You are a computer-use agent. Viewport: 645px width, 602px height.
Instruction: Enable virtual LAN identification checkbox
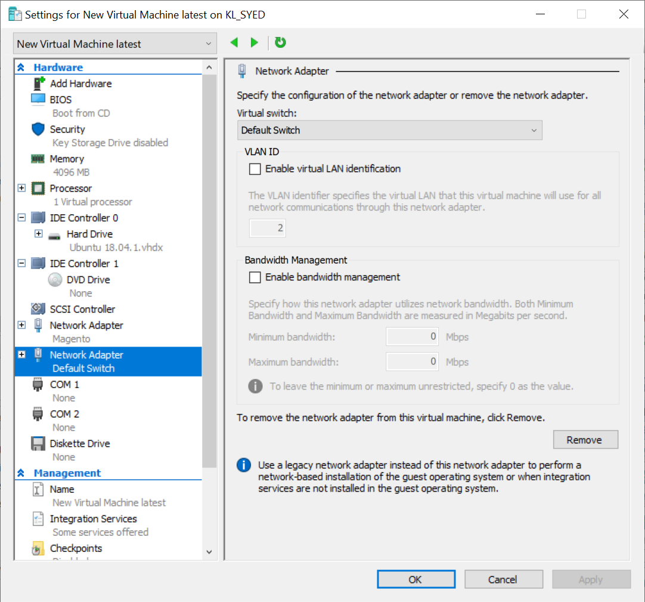point(255,169)
